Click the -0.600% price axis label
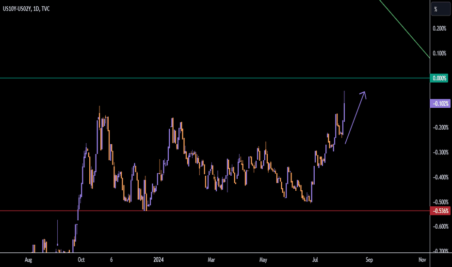 point(440,226)
